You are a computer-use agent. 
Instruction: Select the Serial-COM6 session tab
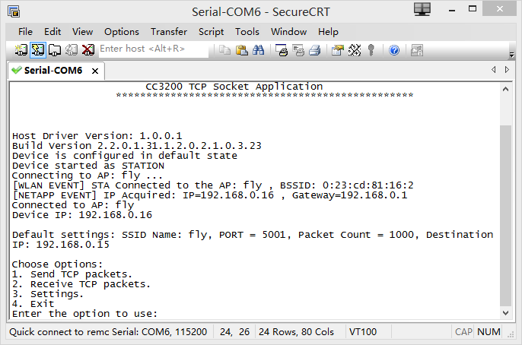pyautogui.click(x=53, y=71)
